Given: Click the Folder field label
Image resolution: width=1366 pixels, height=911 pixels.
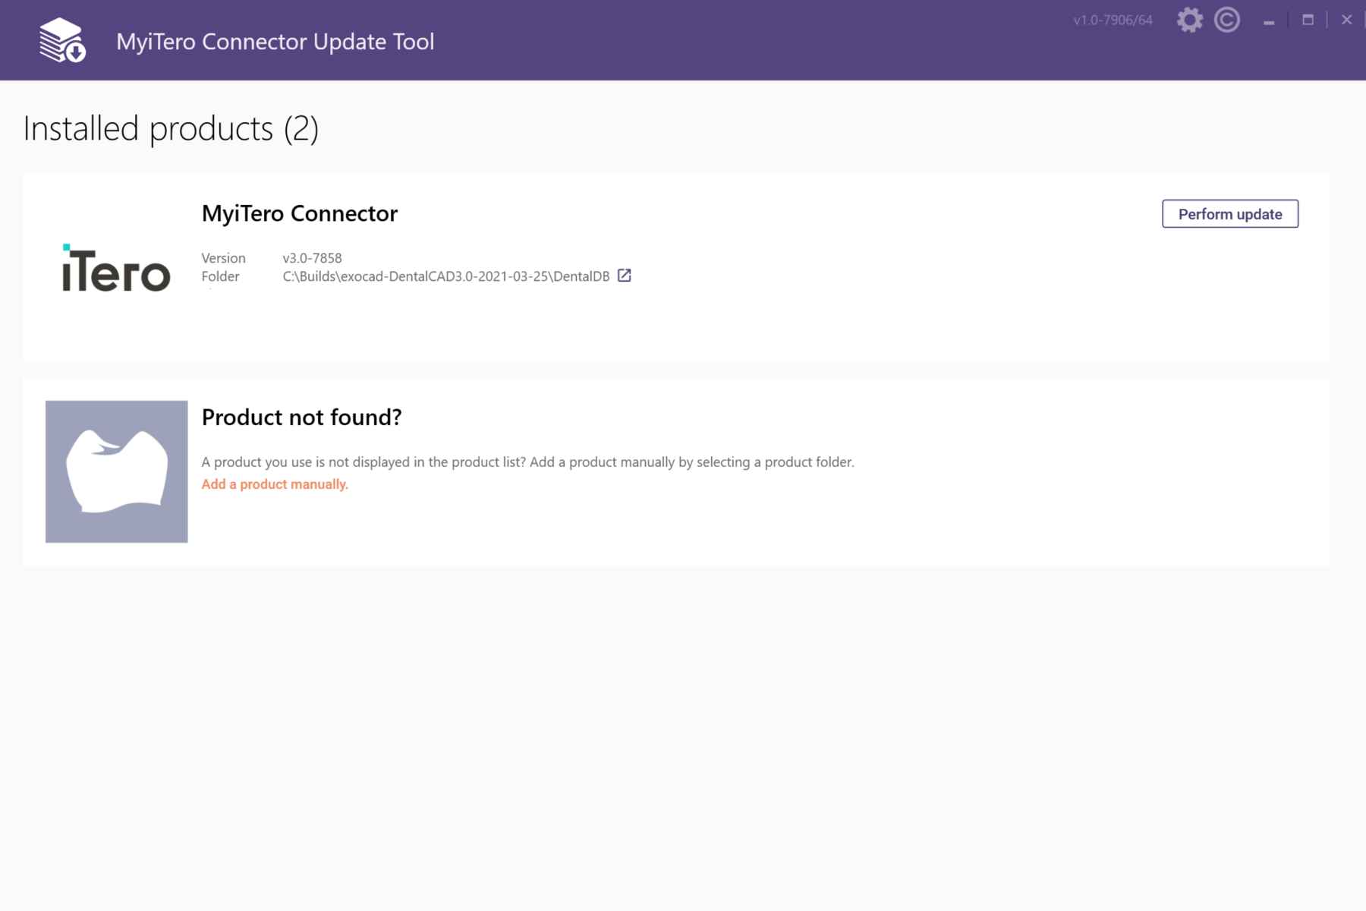Looking at the screenshot, I should (220, 276).
